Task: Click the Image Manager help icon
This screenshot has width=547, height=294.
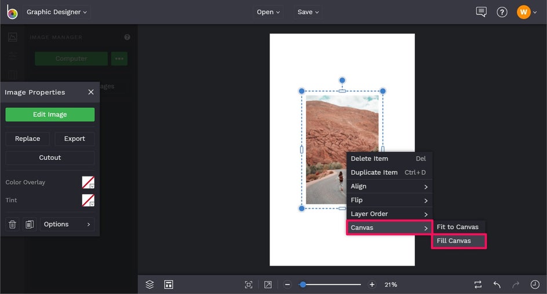Action: coord(127,37)
